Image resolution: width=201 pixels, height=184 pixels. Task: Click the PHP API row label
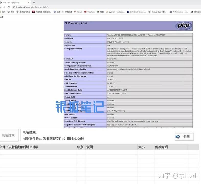point(68,80)
